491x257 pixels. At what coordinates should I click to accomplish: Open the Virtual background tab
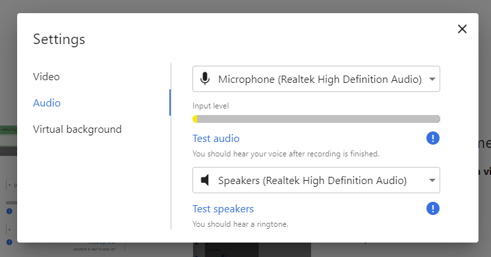[x=77, y=129]
